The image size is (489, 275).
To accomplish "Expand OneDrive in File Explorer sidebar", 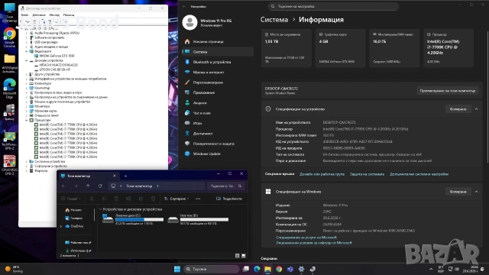I will pyautogui.click(x=61, y=226).
